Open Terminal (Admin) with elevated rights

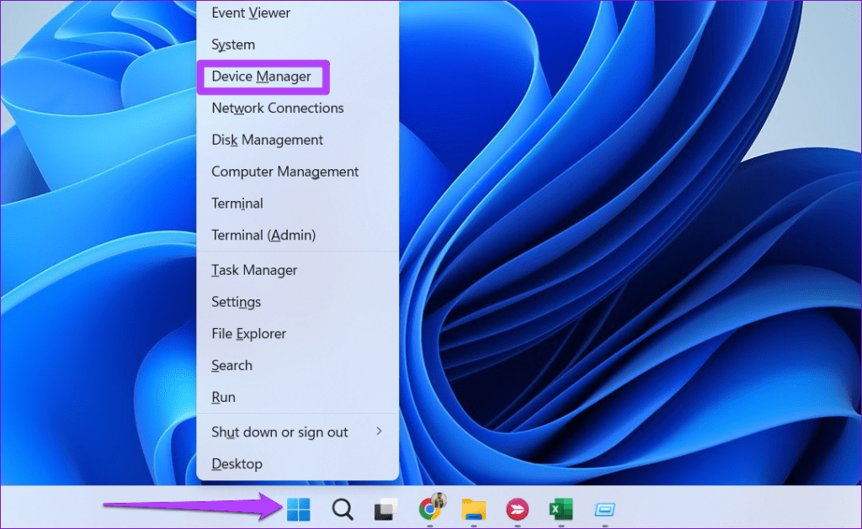coord(263,235)
